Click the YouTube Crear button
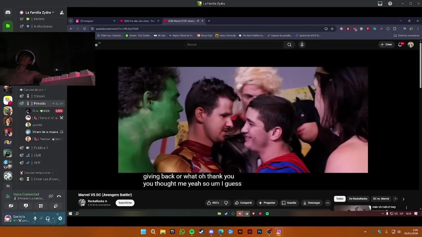Image resolution: width=422 pixels, height=237 pixels. tap(386, 44)
